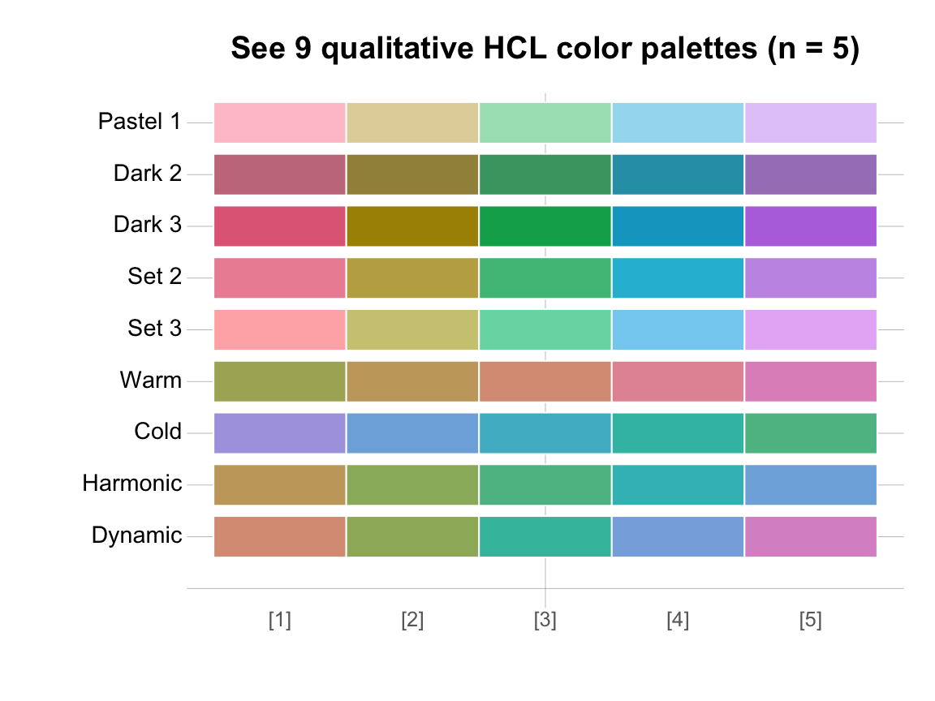935x701 pixels.
Task: Click the "Pastel 1" palette label
Action: [140, 122]
